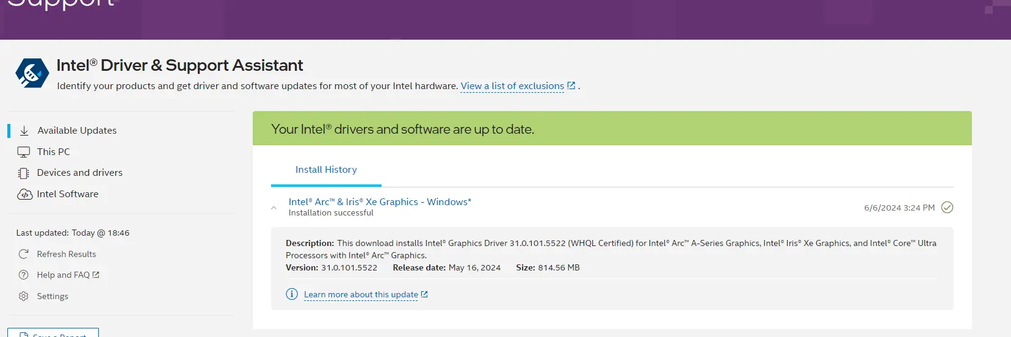Open Learn more about this update
Viewport: 1011px width, 337px height.
361,294
